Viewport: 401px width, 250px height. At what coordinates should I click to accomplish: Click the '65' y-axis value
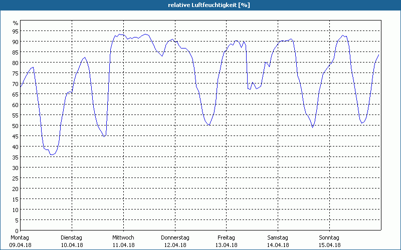tap(16, 94)
